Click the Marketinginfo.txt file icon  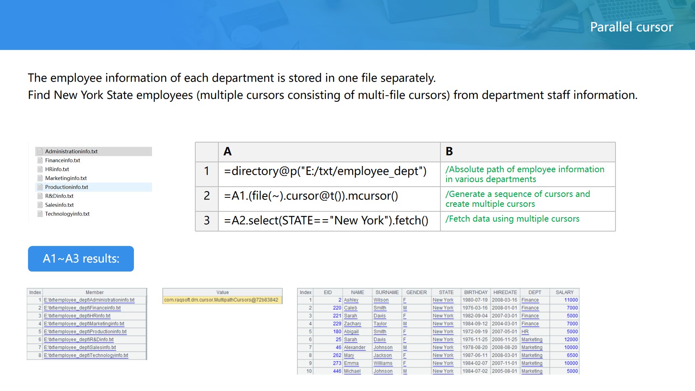[40, 178]
